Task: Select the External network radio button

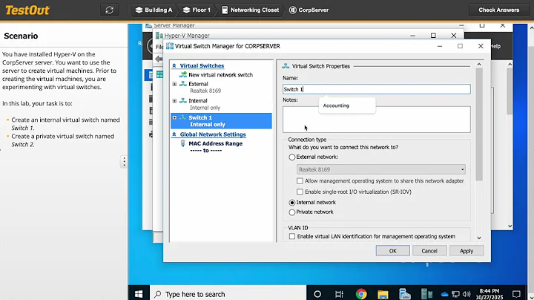Action: 292,157
